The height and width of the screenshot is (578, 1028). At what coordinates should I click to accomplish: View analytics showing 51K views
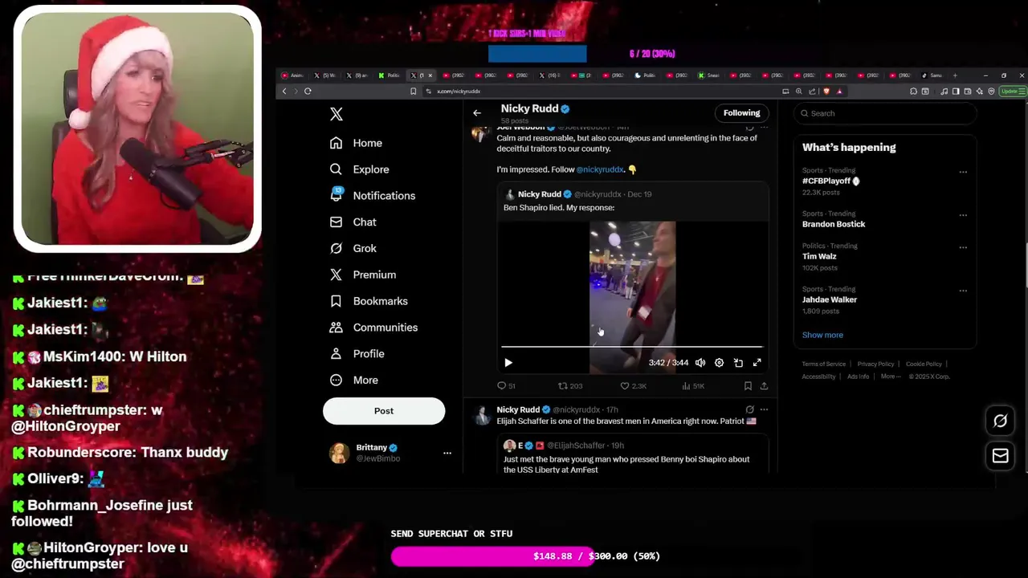pos(693,386)
